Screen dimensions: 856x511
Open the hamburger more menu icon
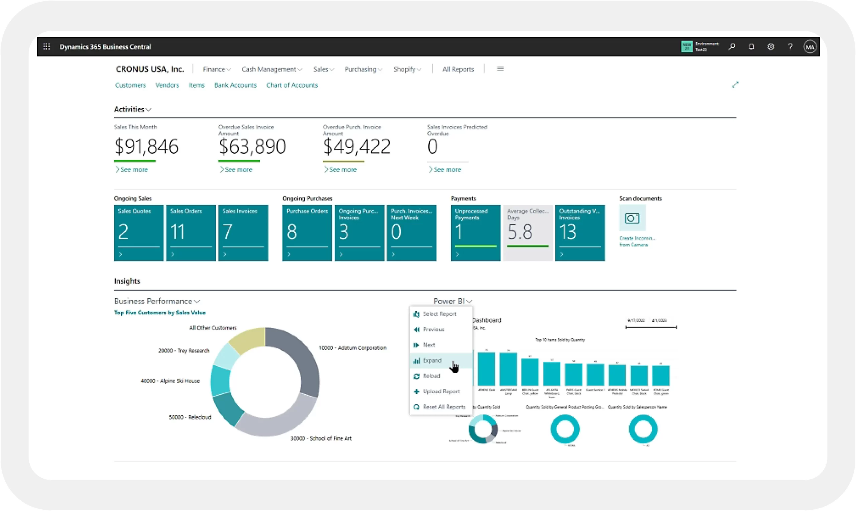[500, 69]
